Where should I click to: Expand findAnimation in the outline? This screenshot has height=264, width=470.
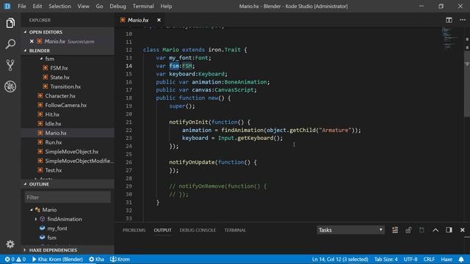(36, 219)
